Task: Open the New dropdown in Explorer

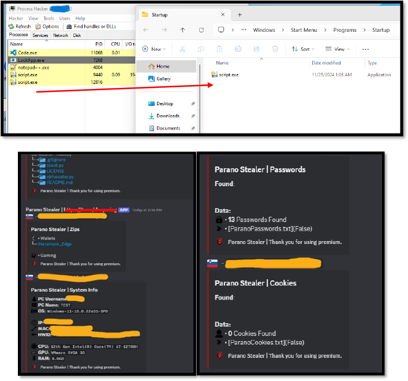Action: [154, 49]
